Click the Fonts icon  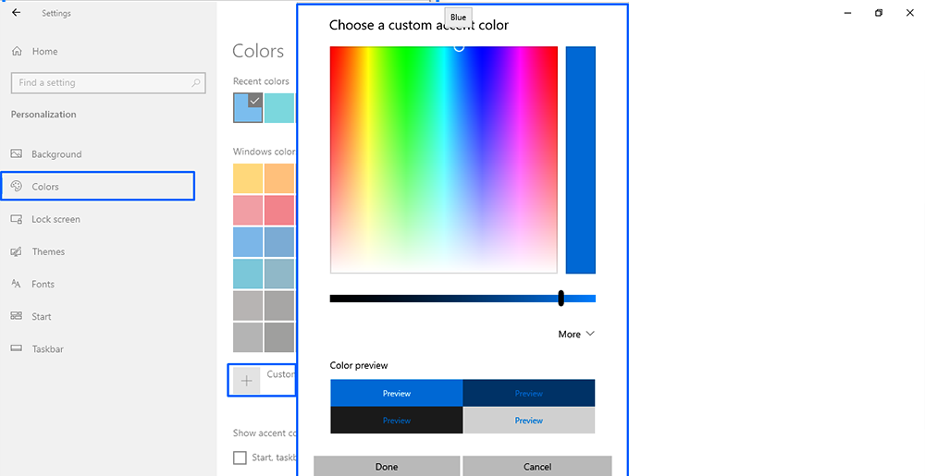(17, 284)
